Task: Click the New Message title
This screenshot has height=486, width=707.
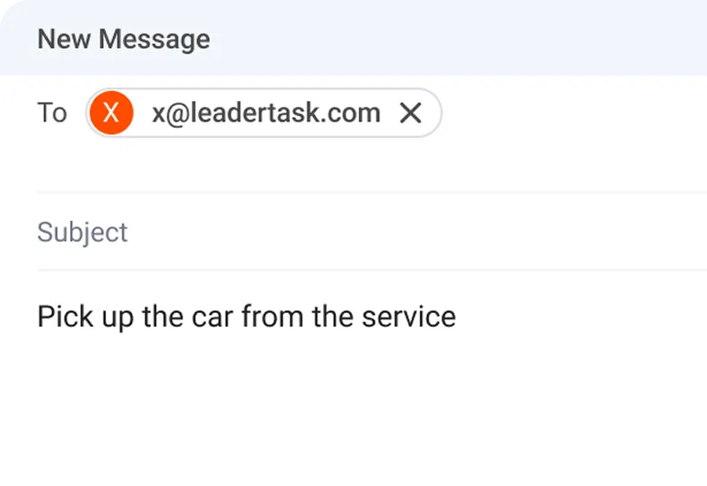Action: click(123, 40)
